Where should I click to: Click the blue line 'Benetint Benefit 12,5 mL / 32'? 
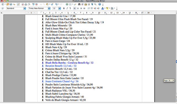[x=61, y=66]
